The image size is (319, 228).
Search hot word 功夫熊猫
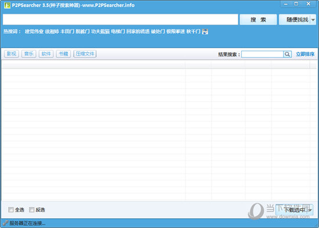[x=100, y=31]
